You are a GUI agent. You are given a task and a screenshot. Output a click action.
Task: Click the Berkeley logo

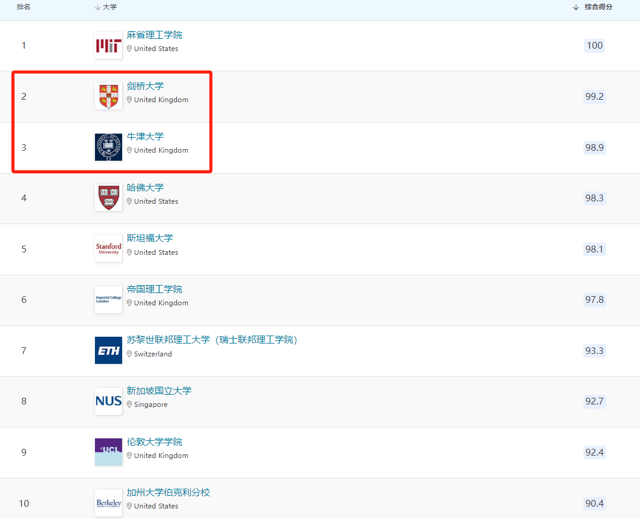[109, 503]
